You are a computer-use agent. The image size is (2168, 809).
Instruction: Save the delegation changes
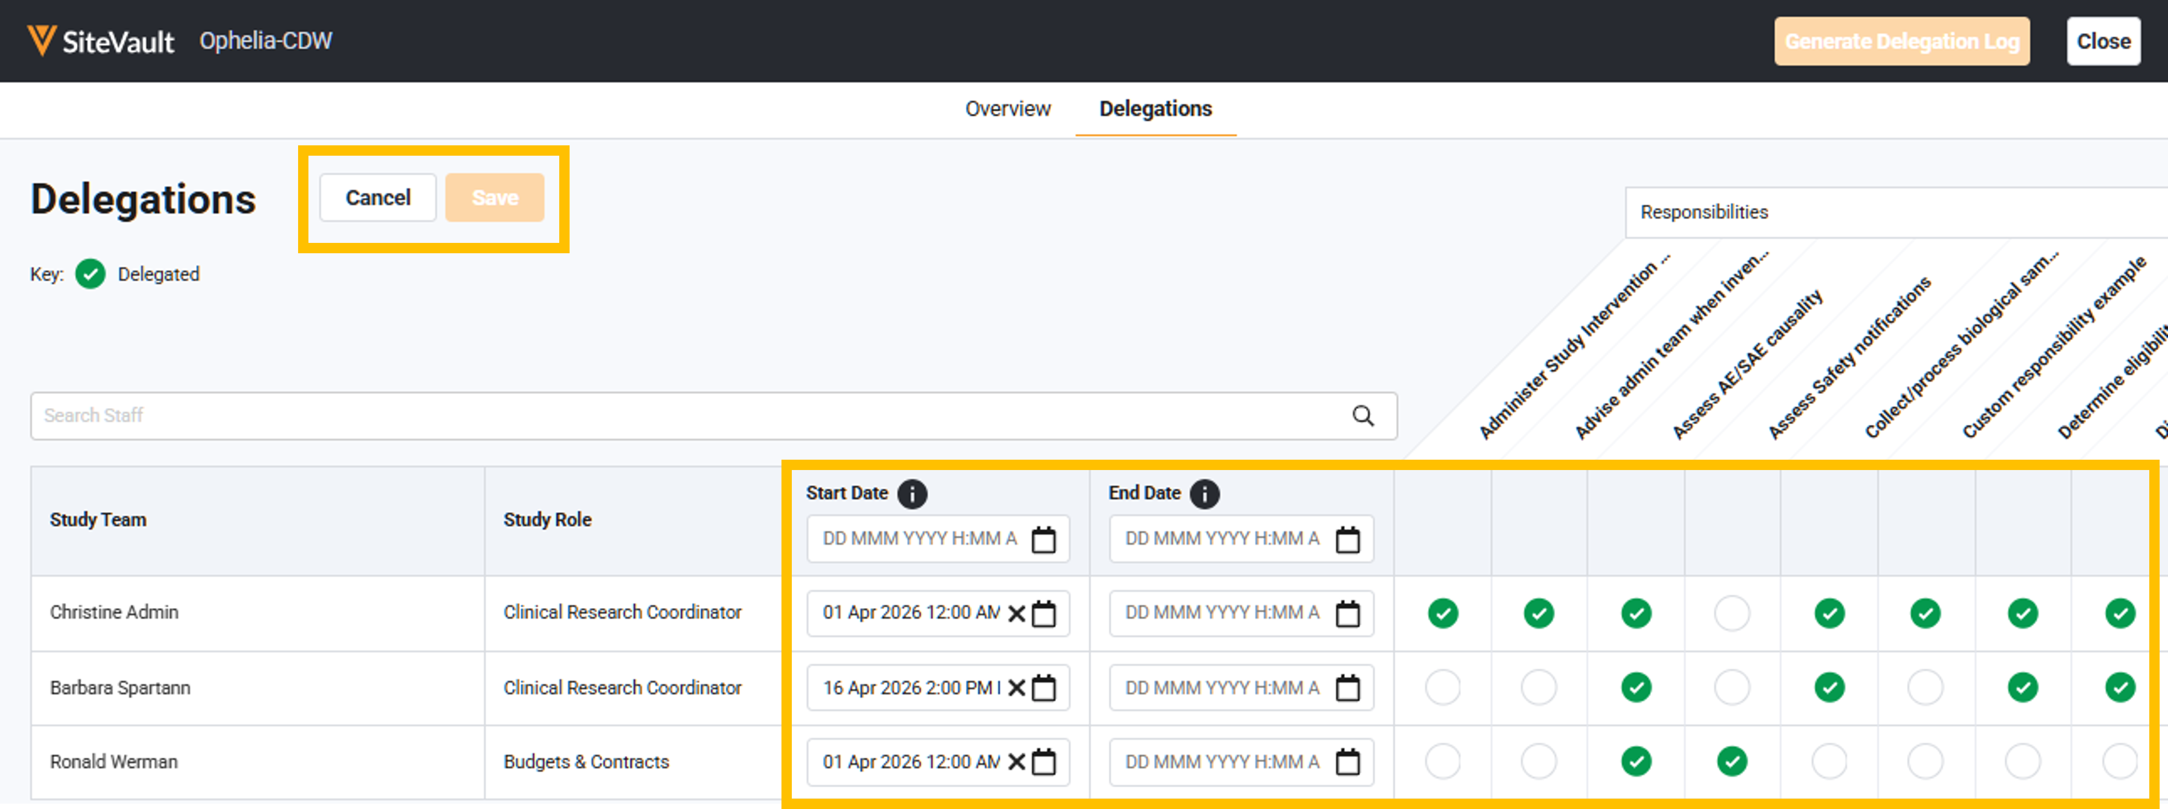pyautogui.click(x=495, y=198)
